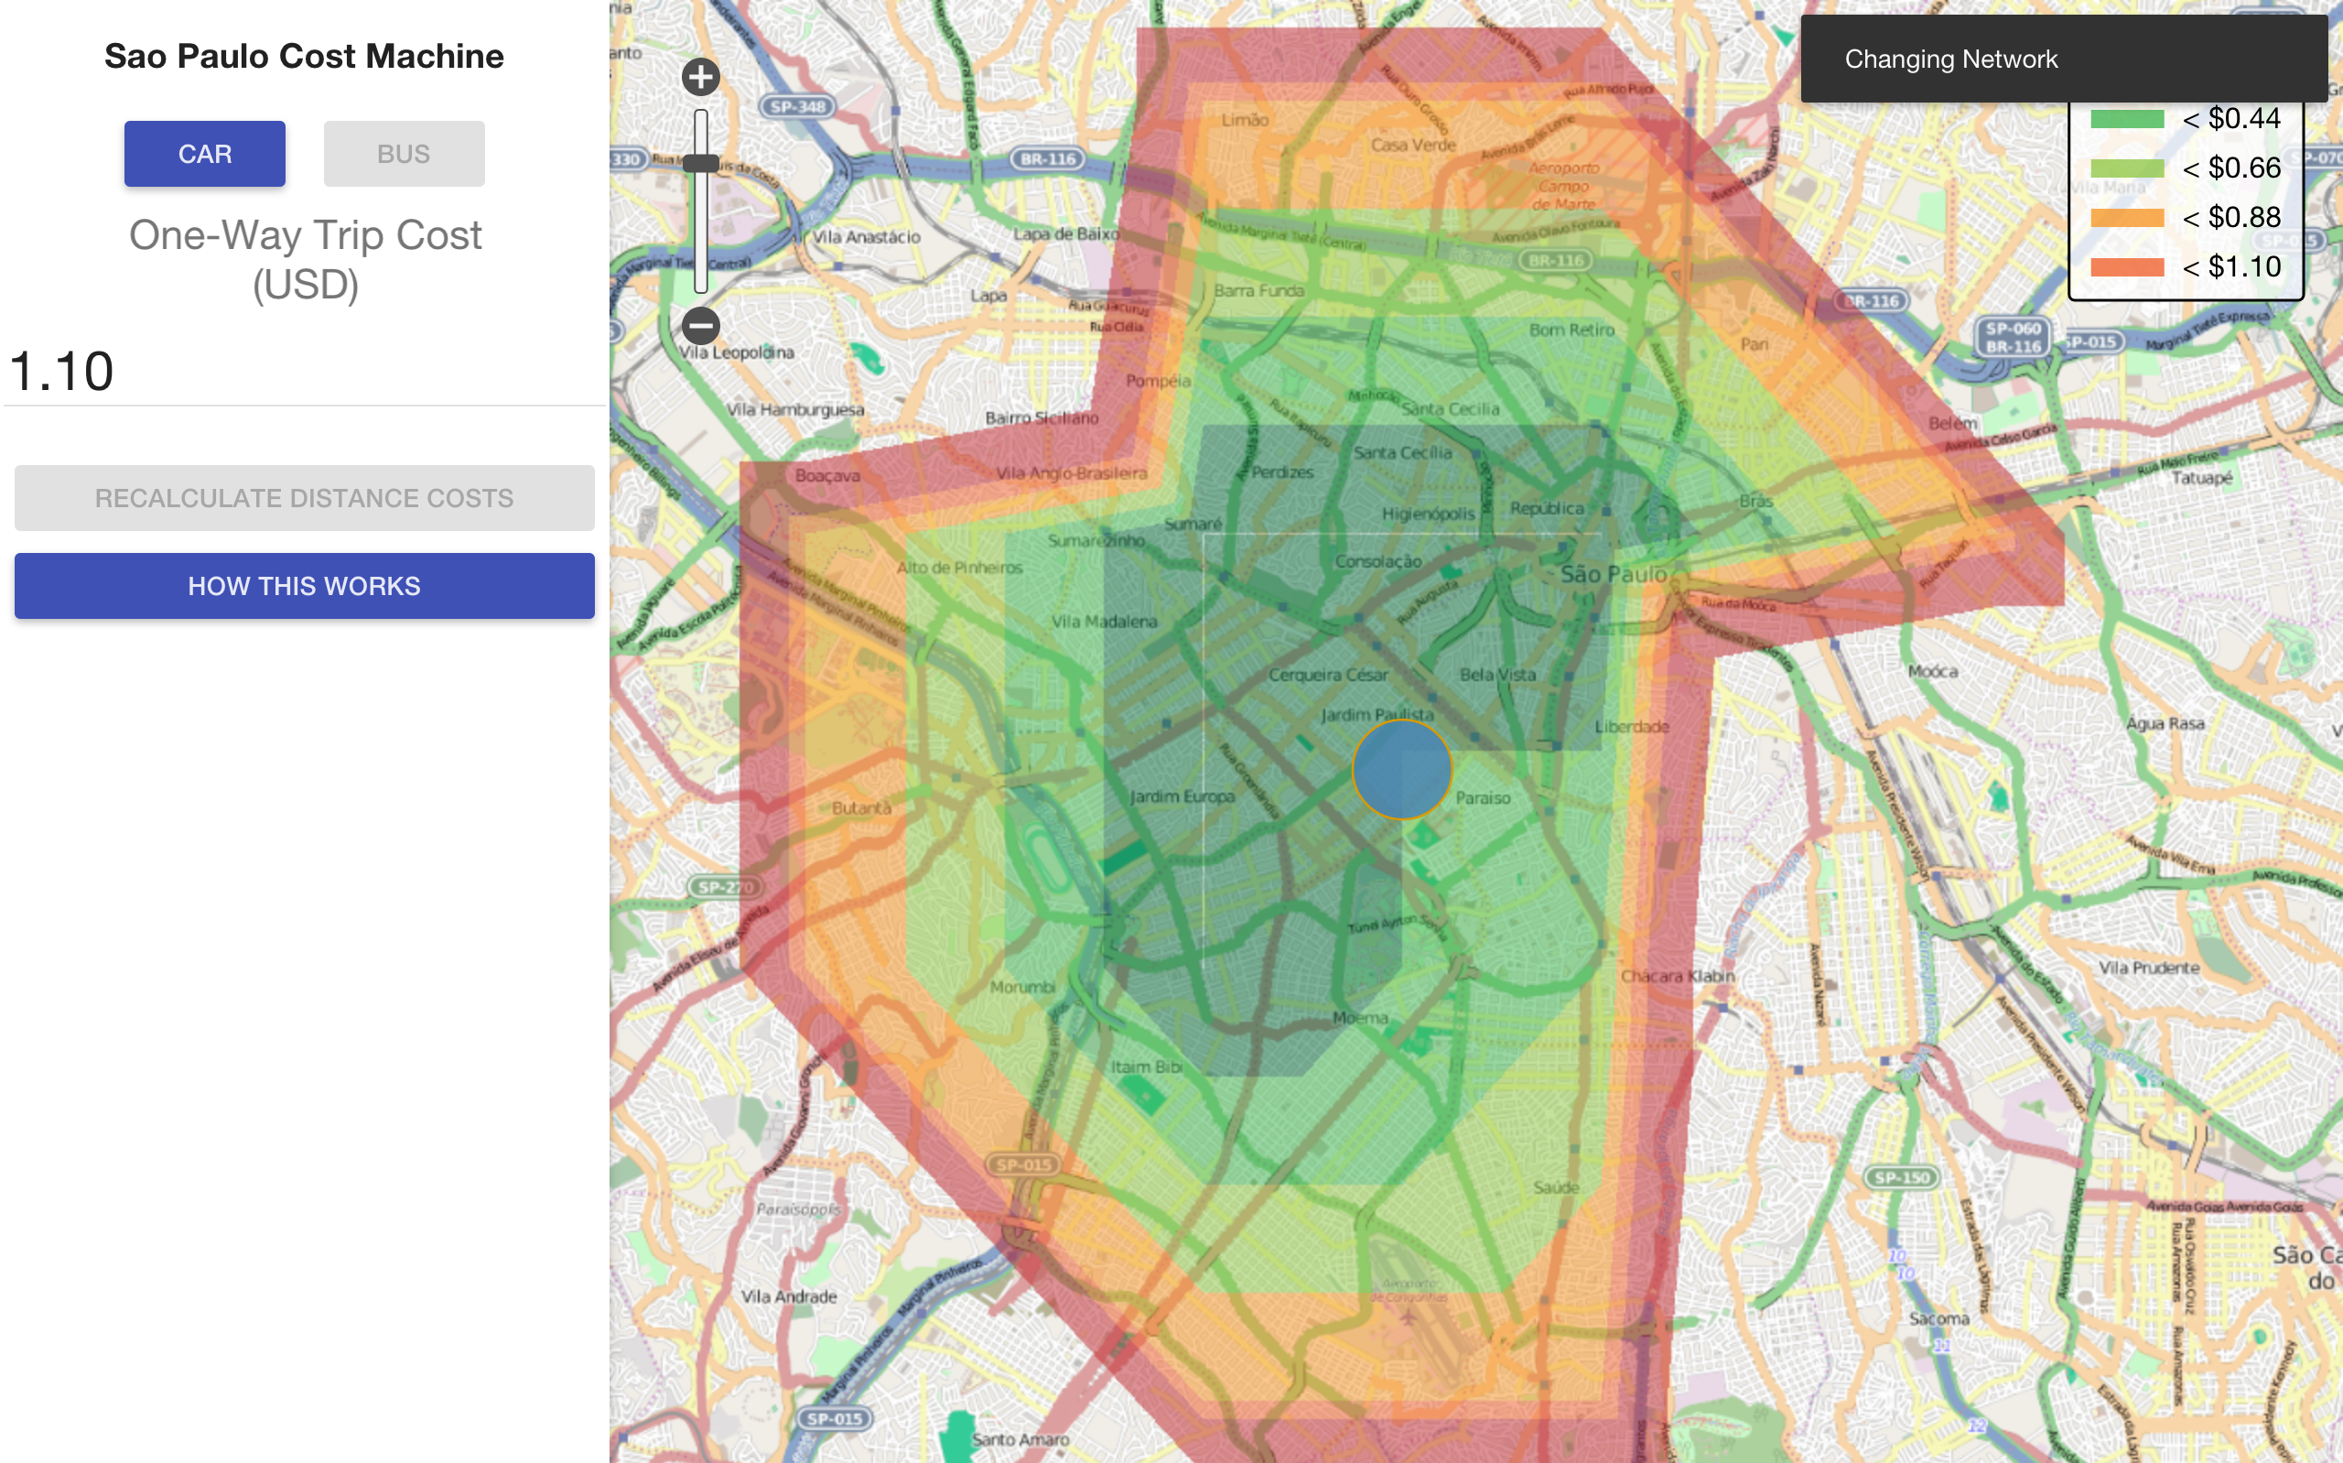Click the zoom in plus icon
This screenshot has height=1463, width=2343.
coord(700,76)
